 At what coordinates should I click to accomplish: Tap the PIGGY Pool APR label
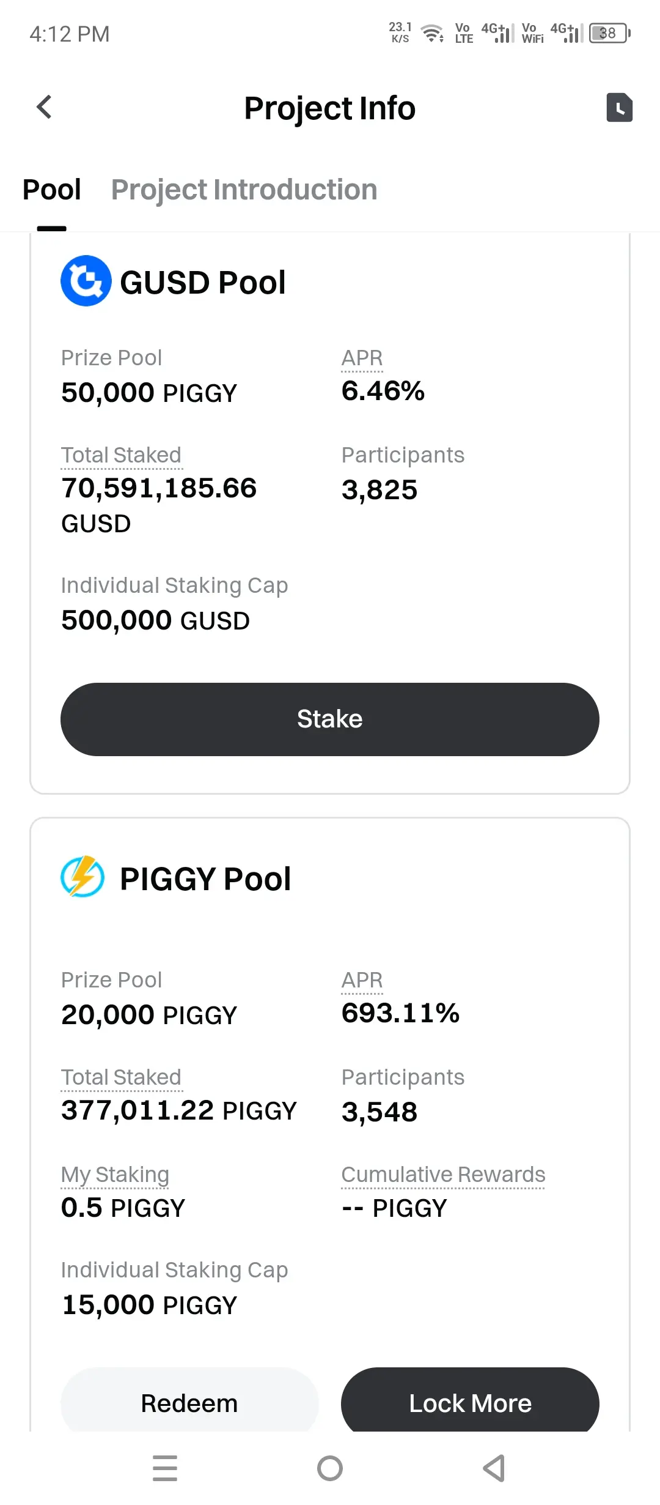pos(362,980)
